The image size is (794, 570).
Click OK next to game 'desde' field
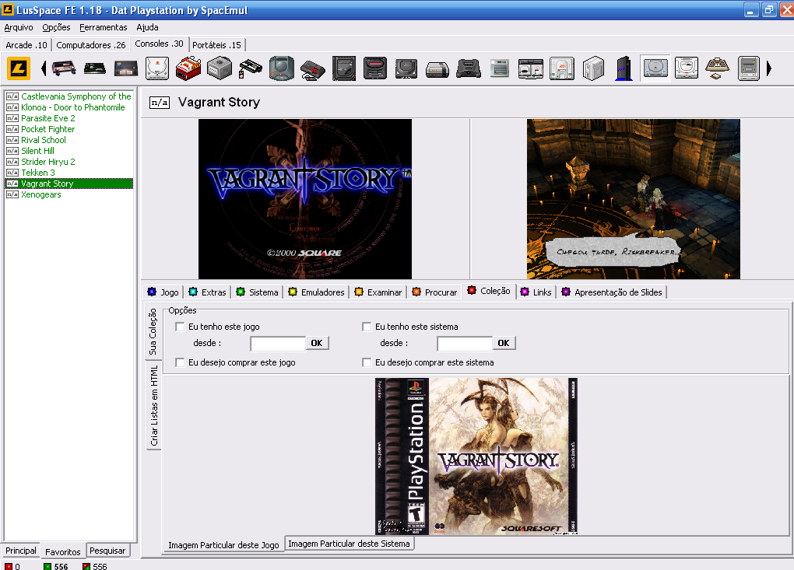coord(317,343)
